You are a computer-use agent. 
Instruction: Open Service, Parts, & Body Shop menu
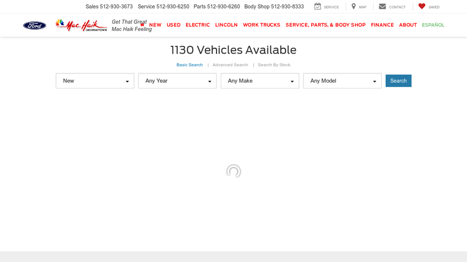click(326, 25)
